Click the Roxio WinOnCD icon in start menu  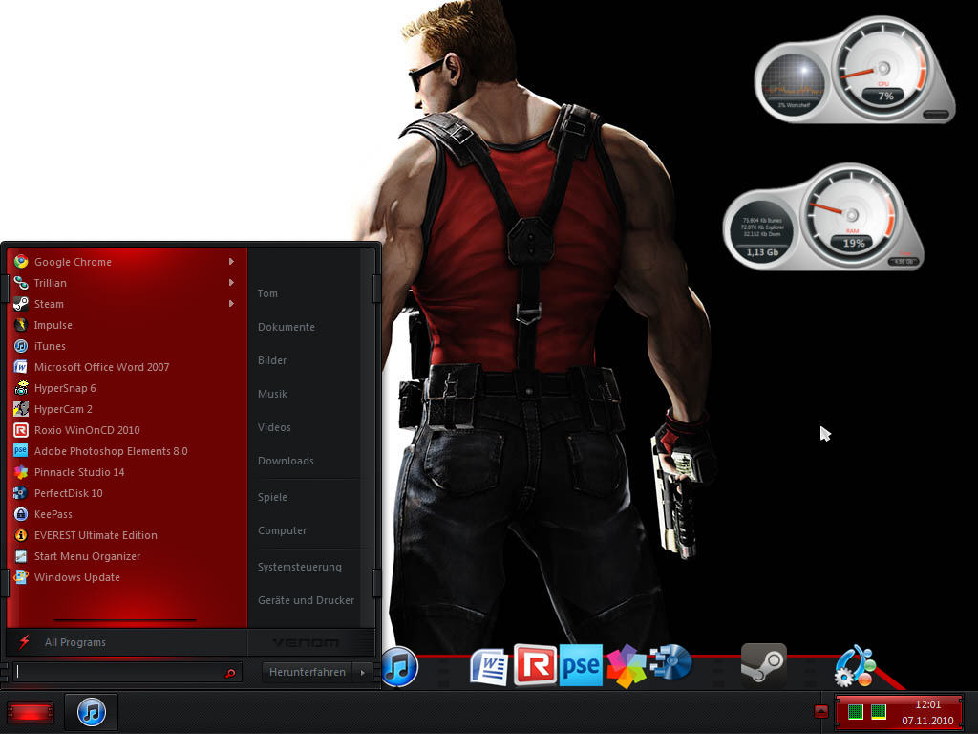click(21, 430)
